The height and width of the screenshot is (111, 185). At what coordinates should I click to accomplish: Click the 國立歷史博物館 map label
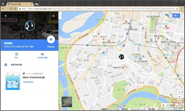tap(141, 61)
